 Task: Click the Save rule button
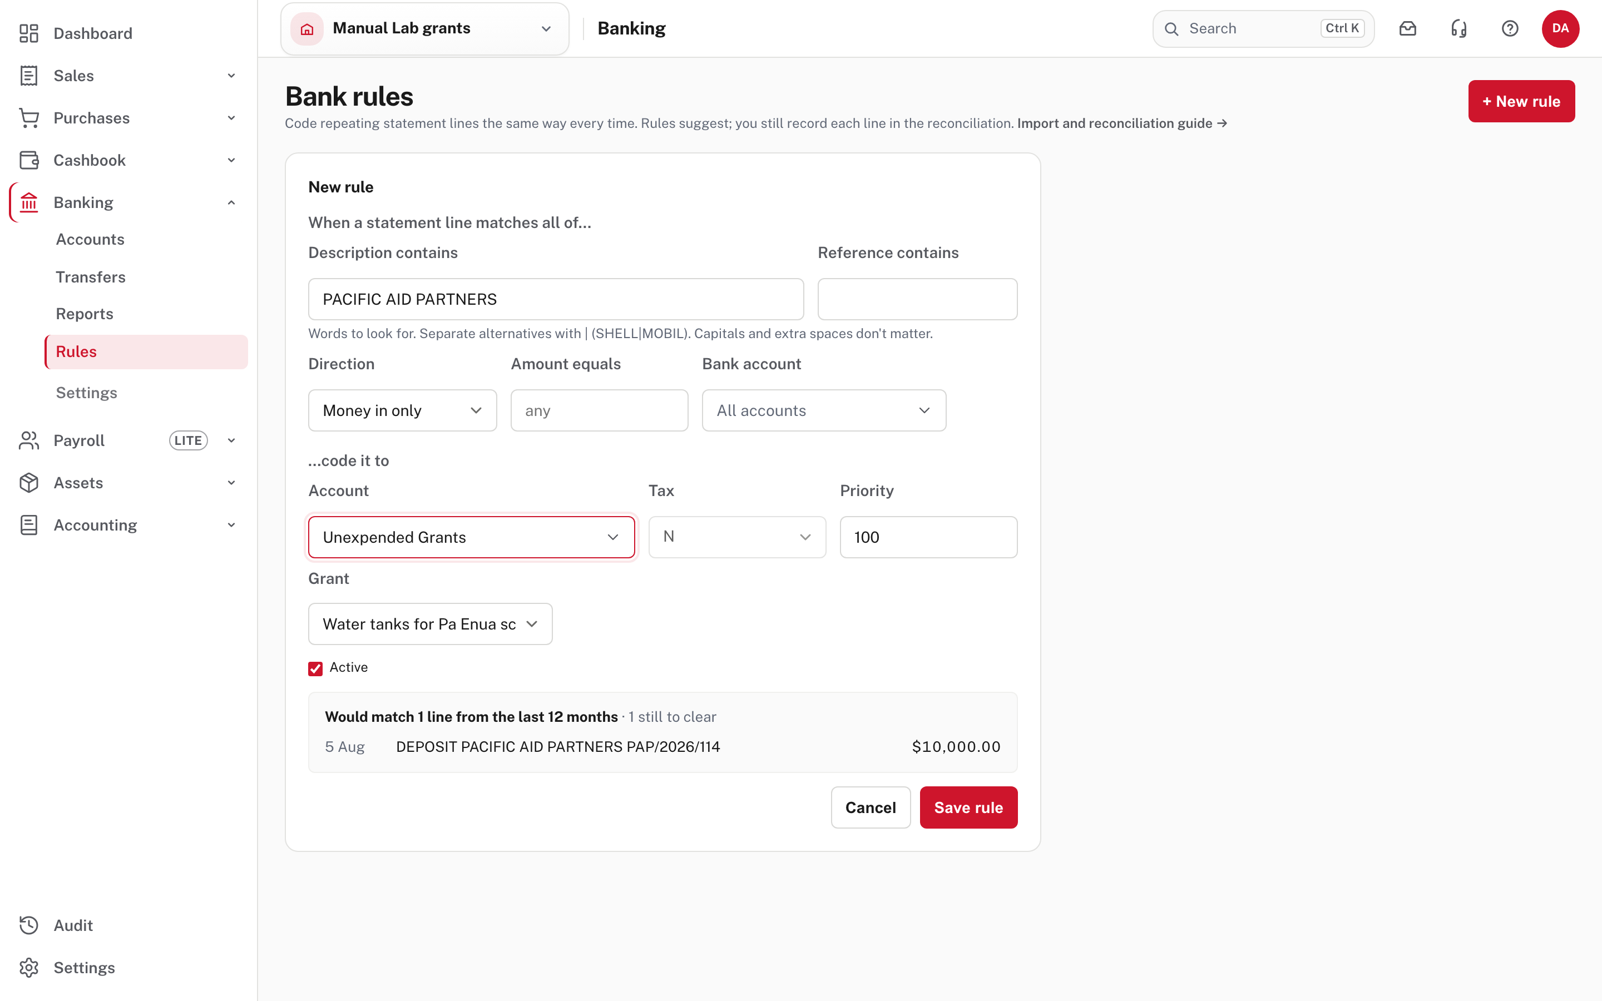click(x=968, y=807)
